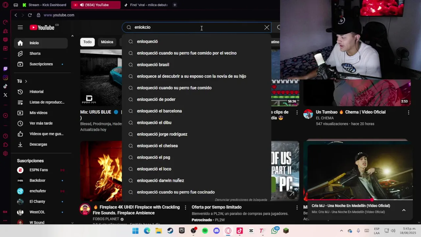
Task: Open Steam from the taskbar
Action: 170,231
